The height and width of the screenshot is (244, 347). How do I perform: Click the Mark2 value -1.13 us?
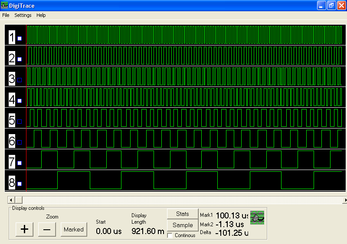coord(230,225)
